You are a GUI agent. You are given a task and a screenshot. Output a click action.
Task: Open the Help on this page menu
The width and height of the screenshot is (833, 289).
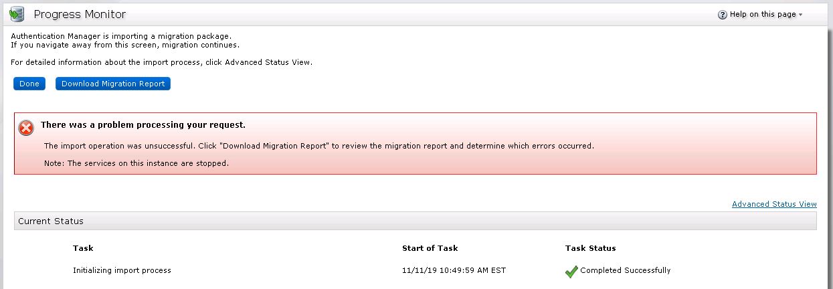tap(762, 15)
